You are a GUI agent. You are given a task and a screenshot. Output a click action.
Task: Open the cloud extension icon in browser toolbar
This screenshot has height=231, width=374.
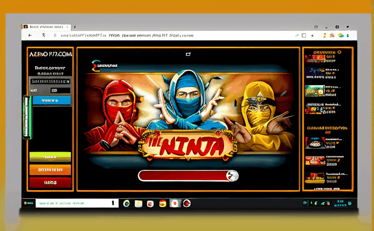click(x=342, y=35)
